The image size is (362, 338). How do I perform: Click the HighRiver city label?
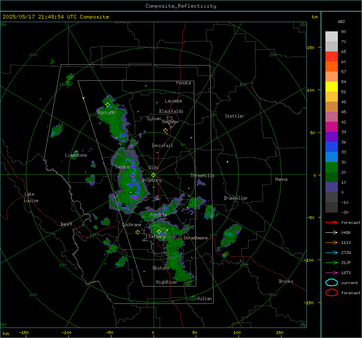click(167, 282)
